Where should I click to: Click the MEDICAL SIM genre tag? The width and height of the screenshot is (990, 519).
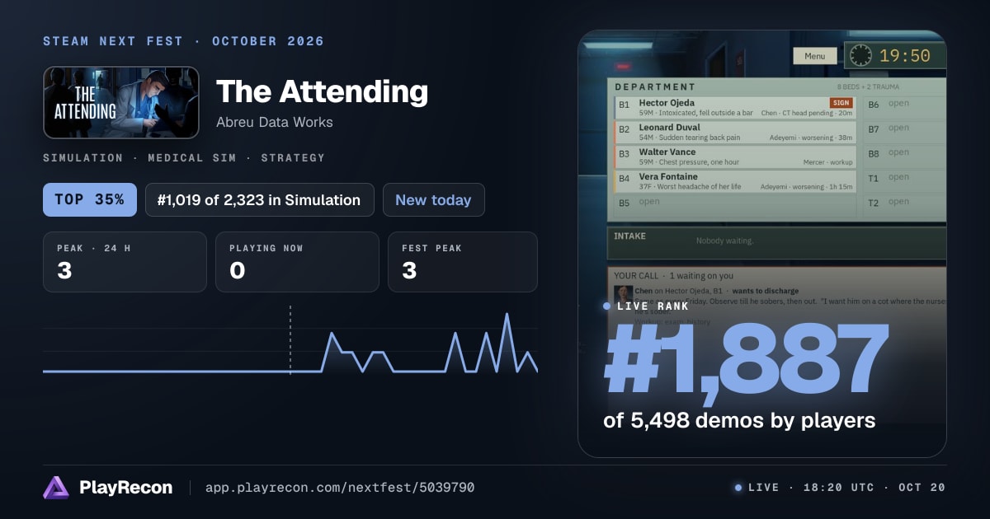tap(194, 157)
